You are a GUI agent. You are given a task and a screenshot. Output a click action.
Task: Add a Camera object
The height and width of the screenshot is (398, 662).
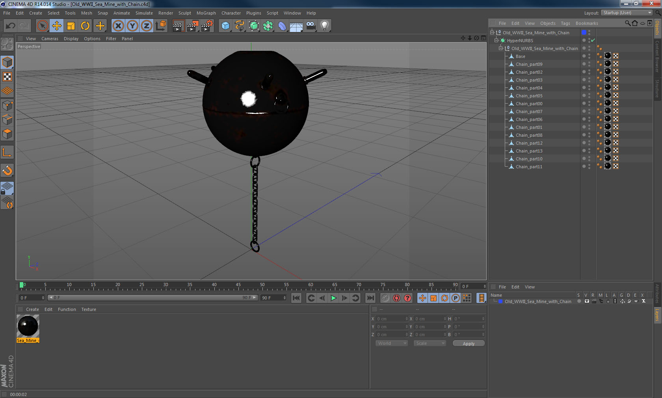coord(311,26)
